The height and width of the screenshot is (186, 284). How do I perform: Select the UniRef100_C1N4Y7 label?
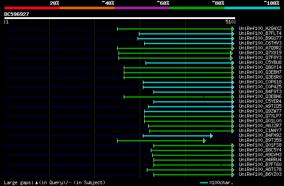(x=260, y=131)
